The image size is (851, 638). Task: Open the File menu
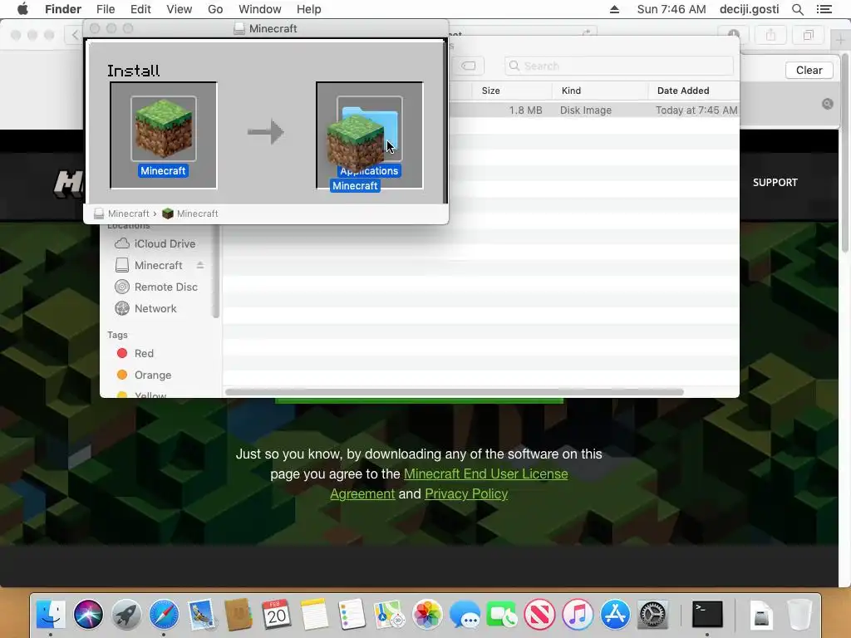[106, 9]
